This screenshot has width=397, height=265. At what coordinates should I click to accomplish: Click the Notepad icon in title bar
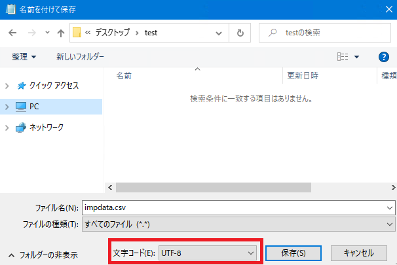coord(10,9)
